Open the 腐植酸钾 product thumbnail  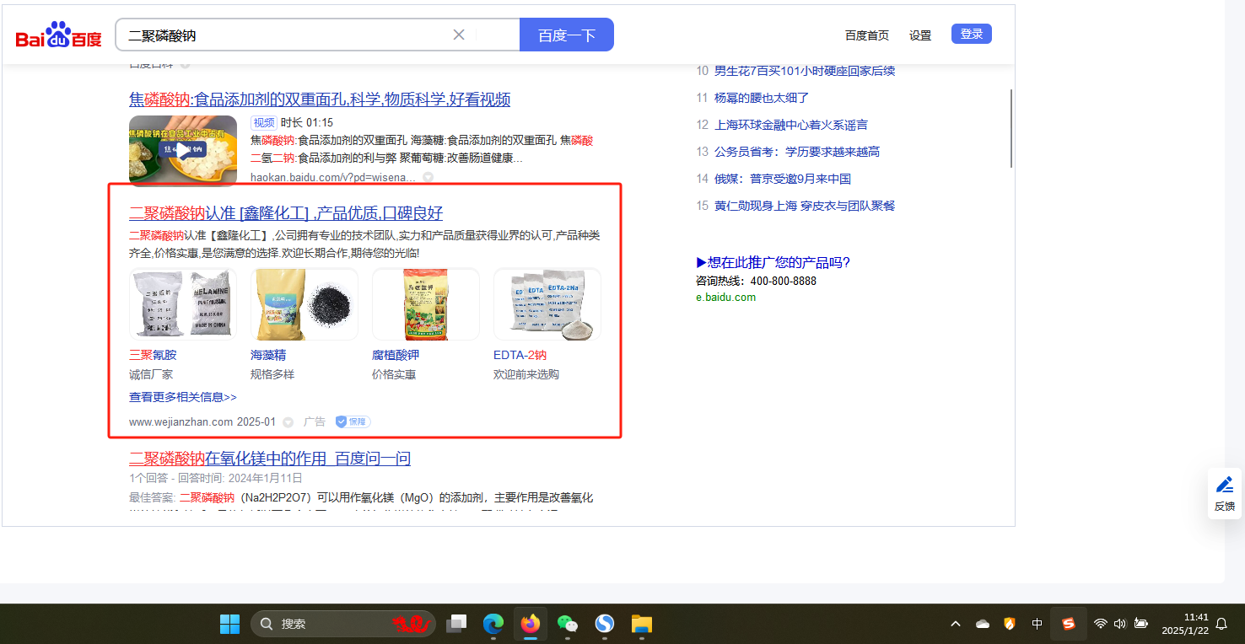pyautogui.click(x=426, y=304)
